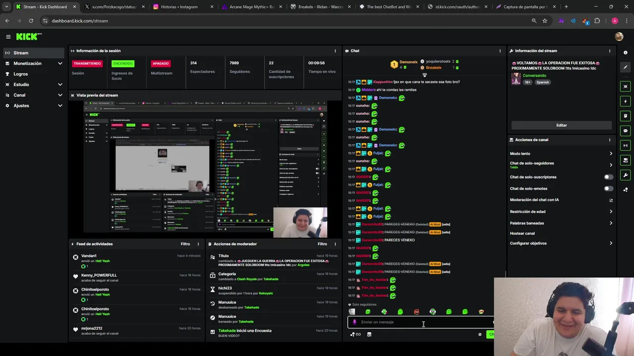Select Stream in the left sidebar
The height and width of the screenshot is (356, 634).
click(x=33, y=53)
